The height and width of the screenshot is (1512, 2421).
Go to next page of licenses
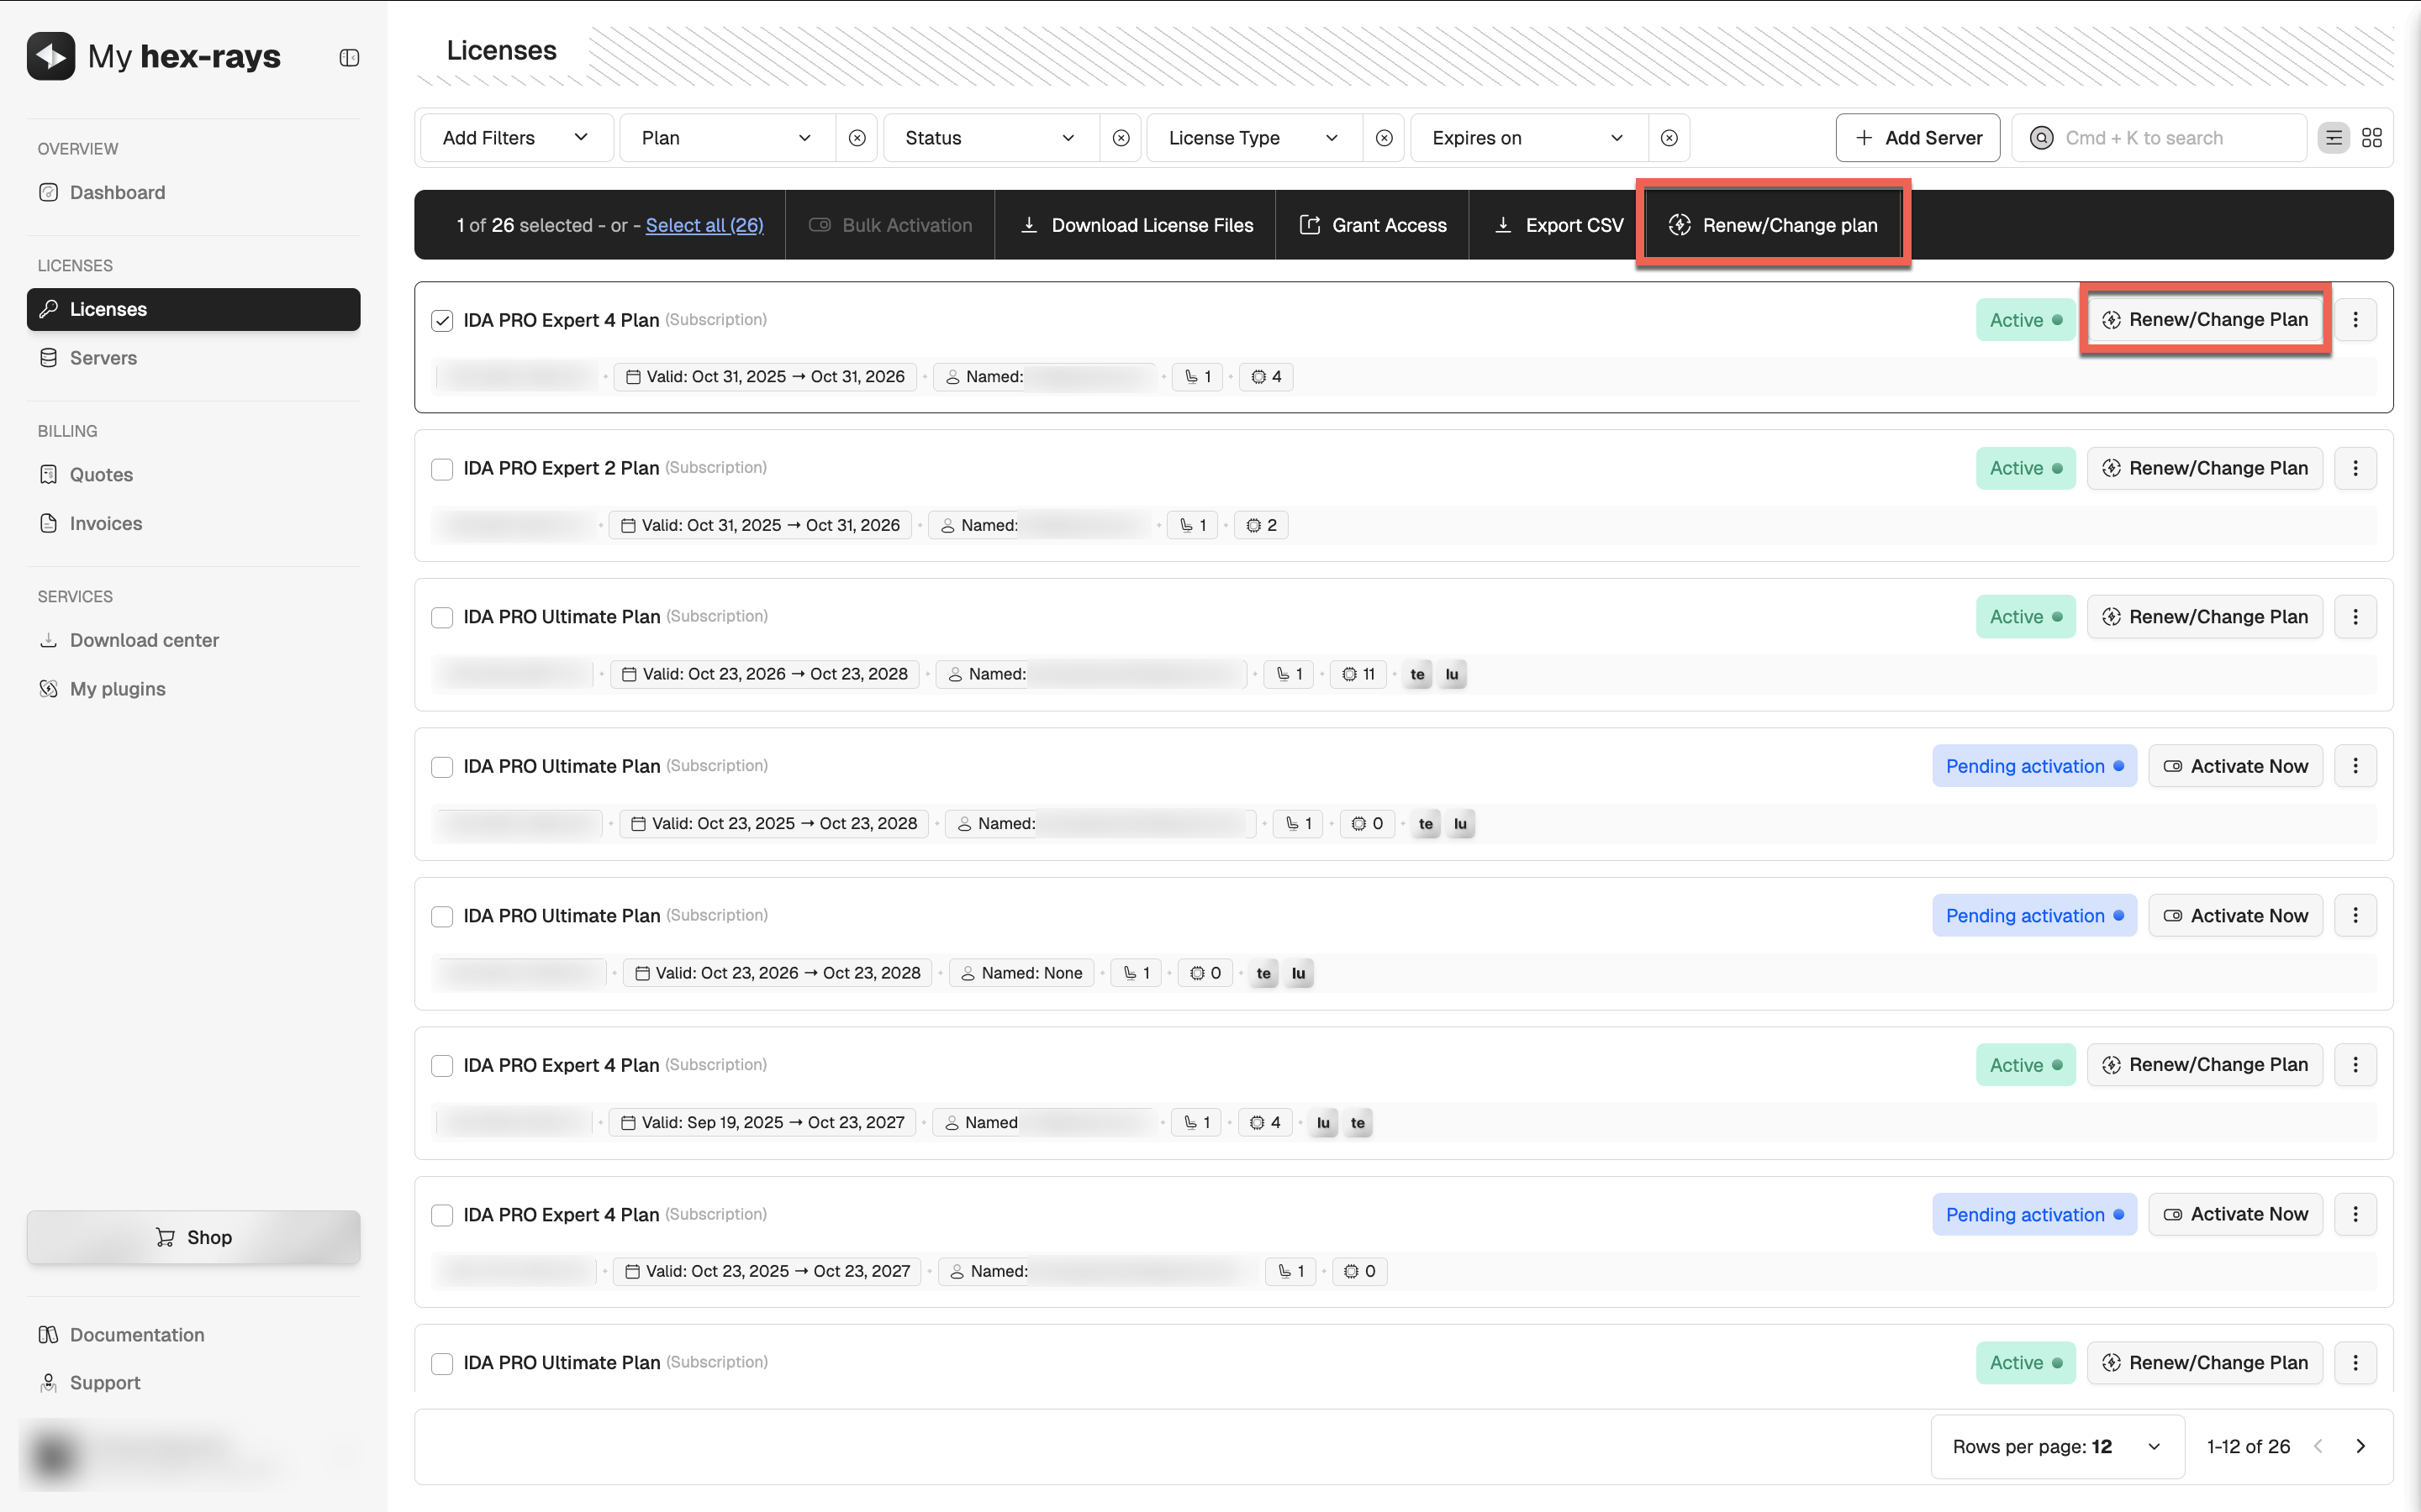point(2361,1446)
